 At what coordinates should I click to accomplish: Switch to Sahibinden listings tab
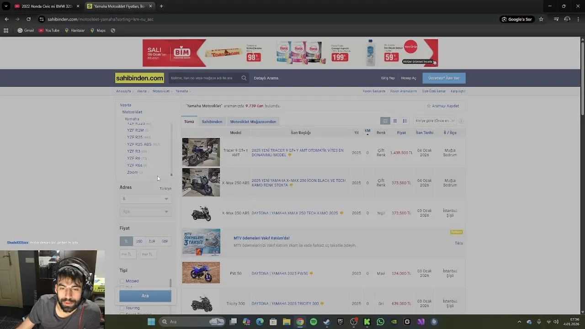[212, 122]
